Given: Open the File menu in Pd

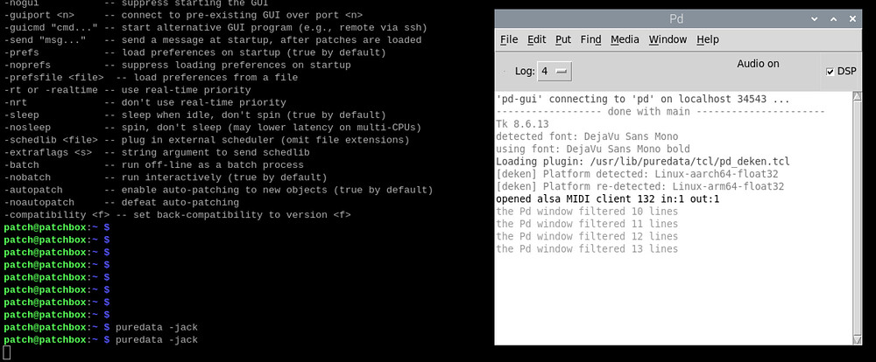Looking at the screenshot, I should pyautogui.click(x=508, y=39).
